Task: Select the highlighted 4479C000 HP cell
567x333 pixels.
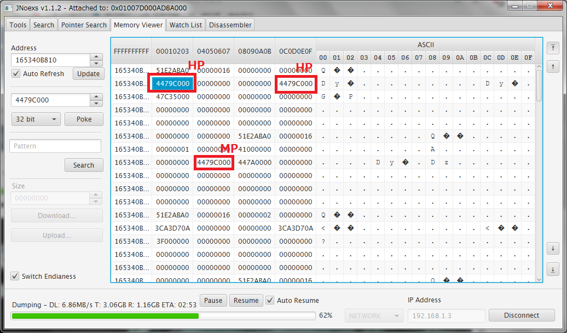Action: click(172, 84)
